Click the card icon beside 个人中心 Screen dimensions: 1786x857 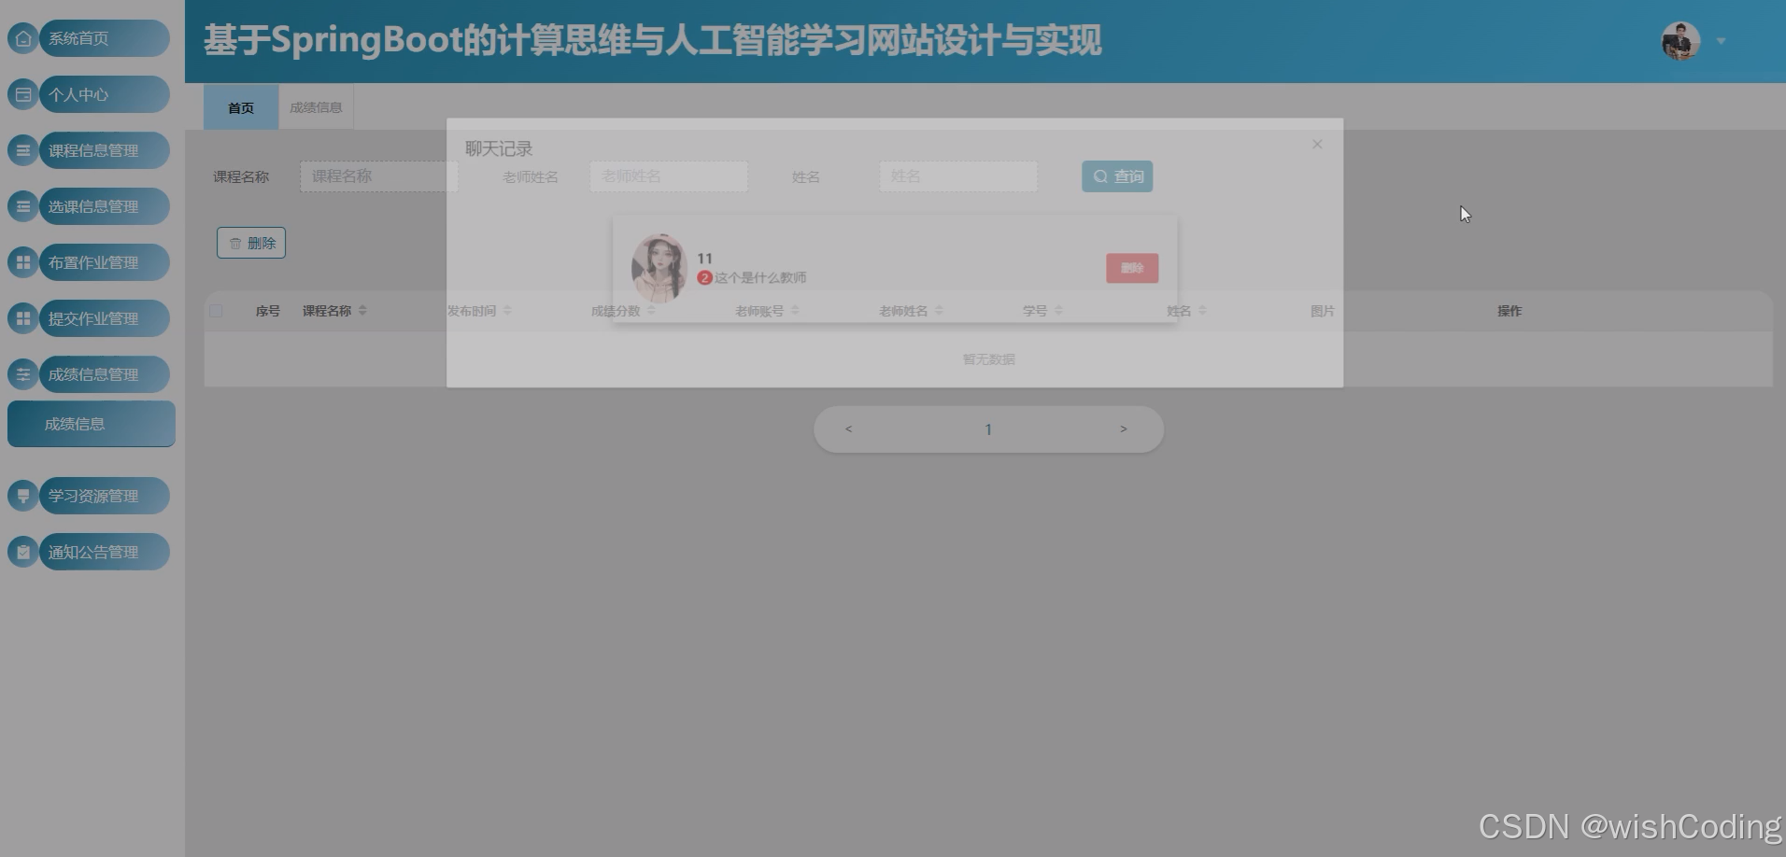click(23, 94)
